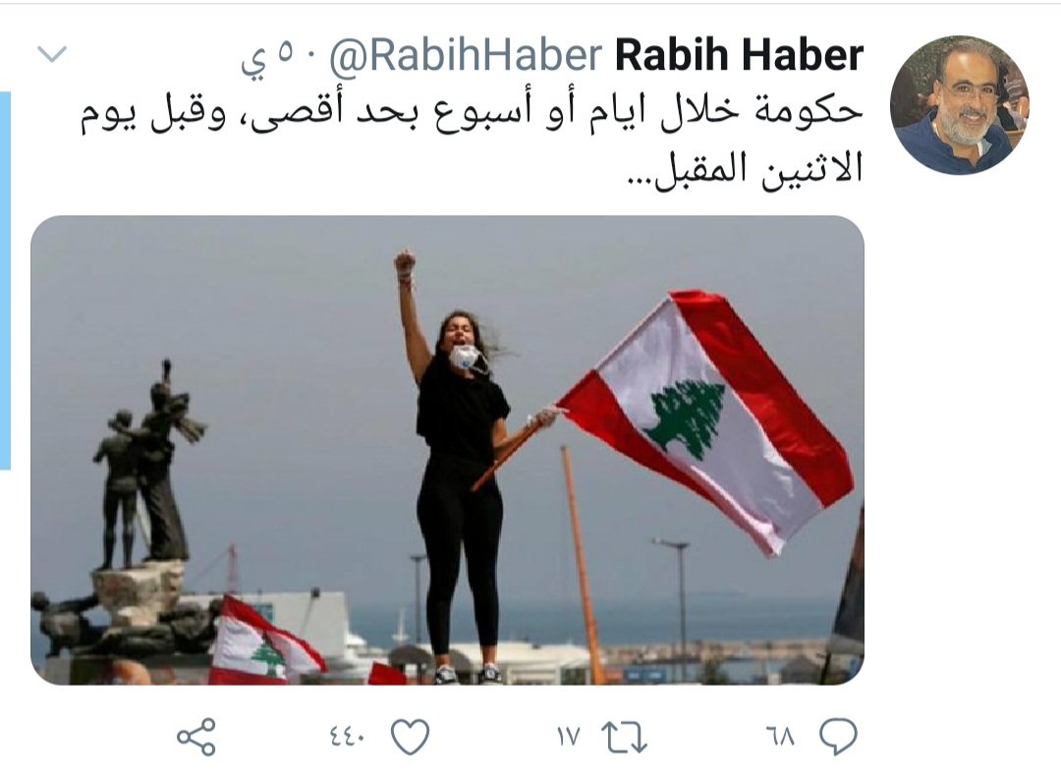Click Rabih Haber's round profile picture
The height and width of the screenshot is (777, 1061).
click(x=959, y=105)
